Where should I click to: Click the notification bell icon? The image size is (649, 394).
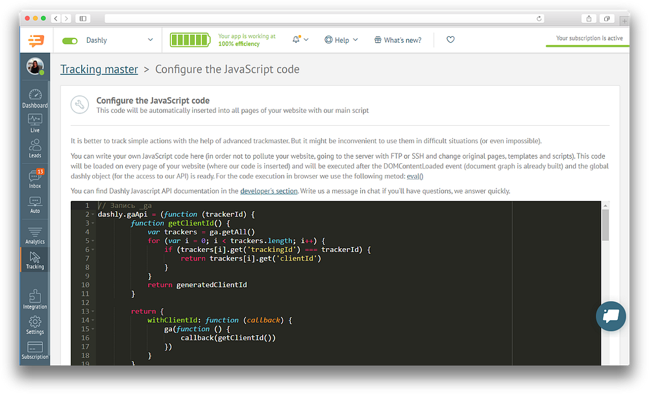[x=296, y=40]
